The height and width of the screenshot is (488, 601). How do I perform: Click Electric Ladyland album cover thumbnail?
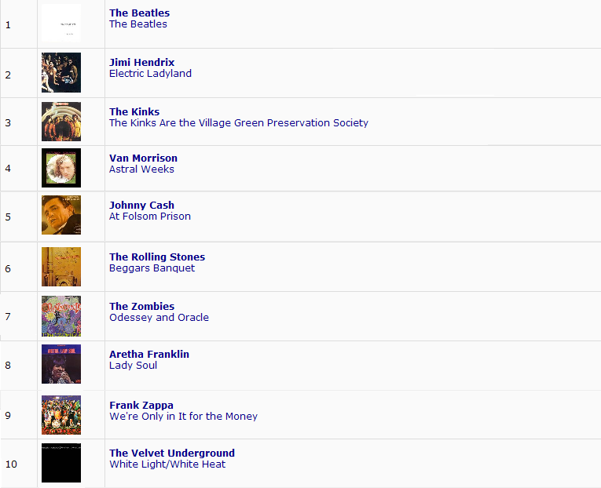(61, 72)
